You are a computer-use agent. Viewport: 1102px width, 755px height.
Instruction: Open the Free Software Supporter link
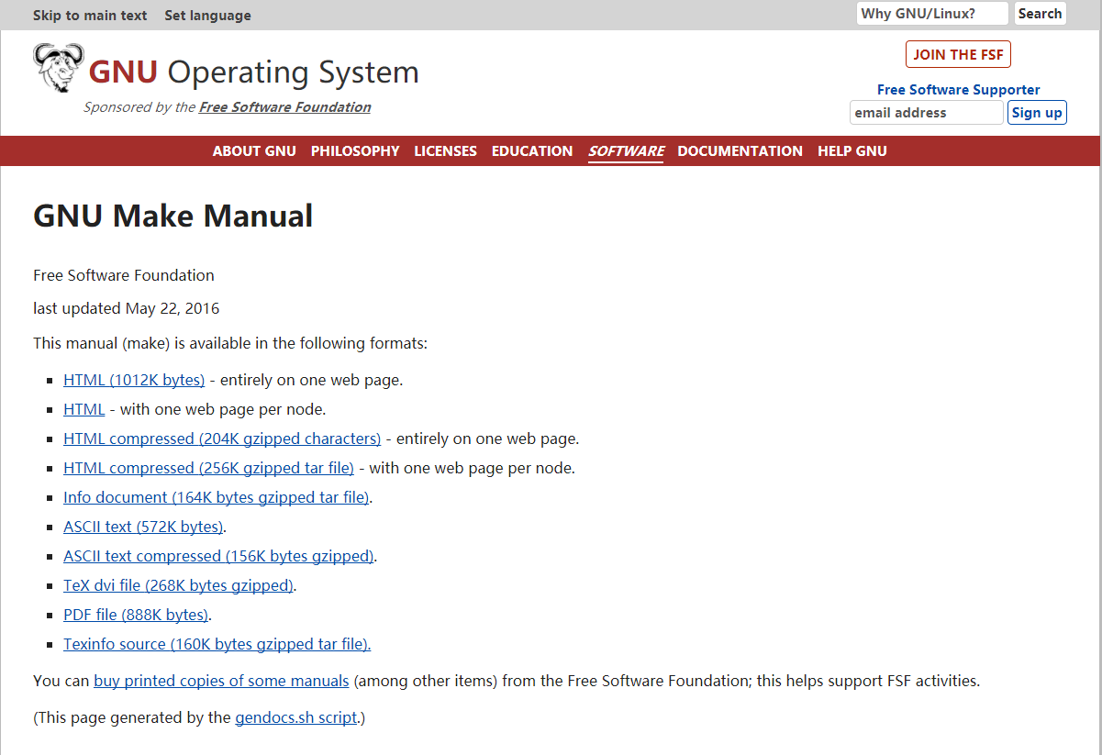point(958,90)
